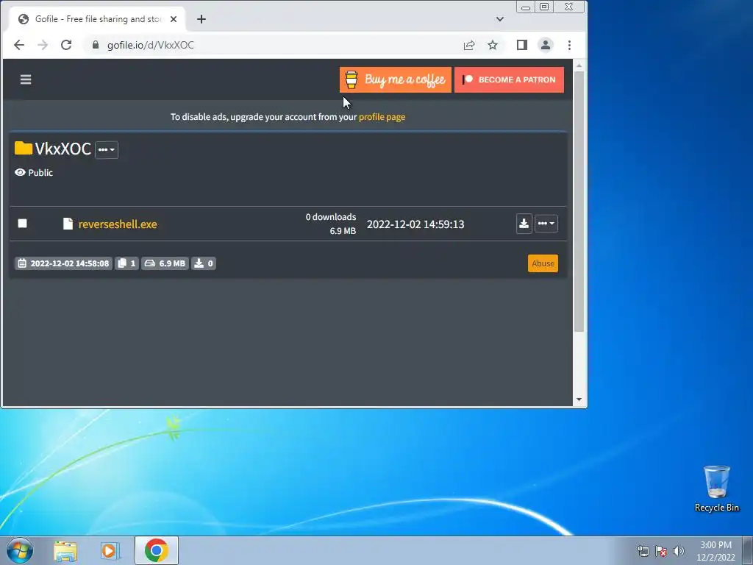Image resolution: width=753 pixels, height=565 pixels.
Task: Open Chrome's three-dot menu
Action: pyautogui.click(x=570, y=45)
